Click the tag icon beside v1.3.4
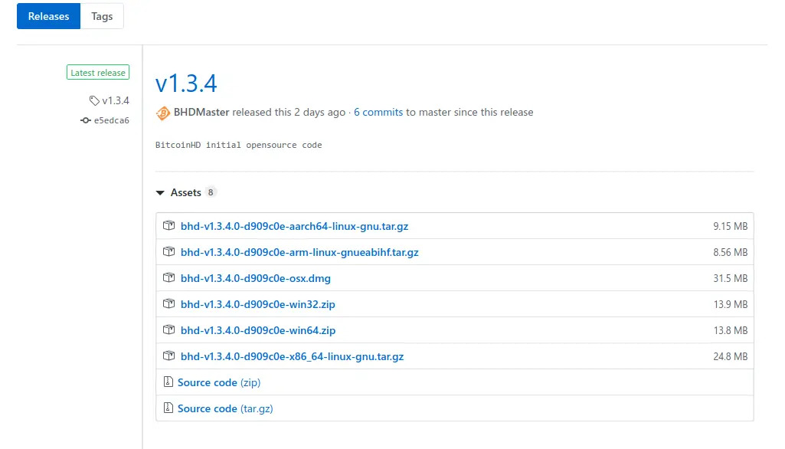Viewport: 785px width, 449px height. [x=94, y=100]
